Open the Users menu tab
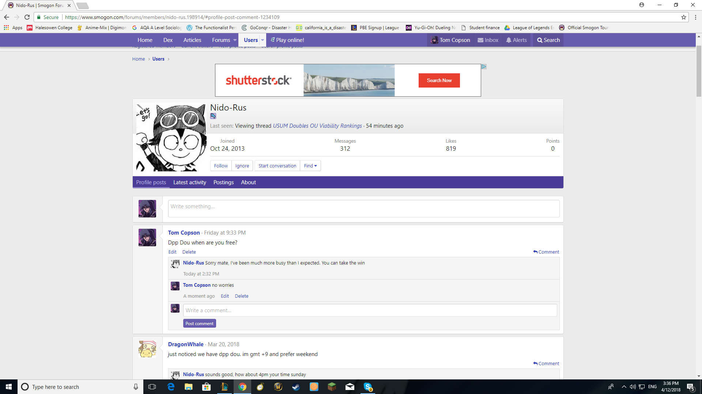Screen dimensions: 702x394 [251, 40]
